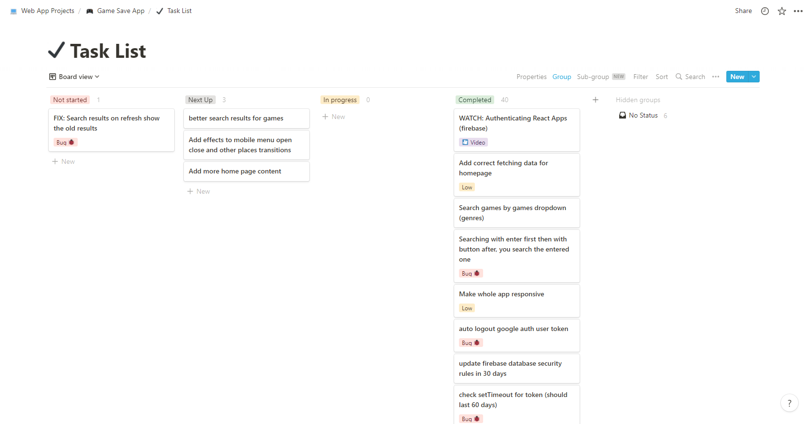Open 'better search results for games' card
Image resolution: width=805 pixels, height=424 pixels.
247,119
